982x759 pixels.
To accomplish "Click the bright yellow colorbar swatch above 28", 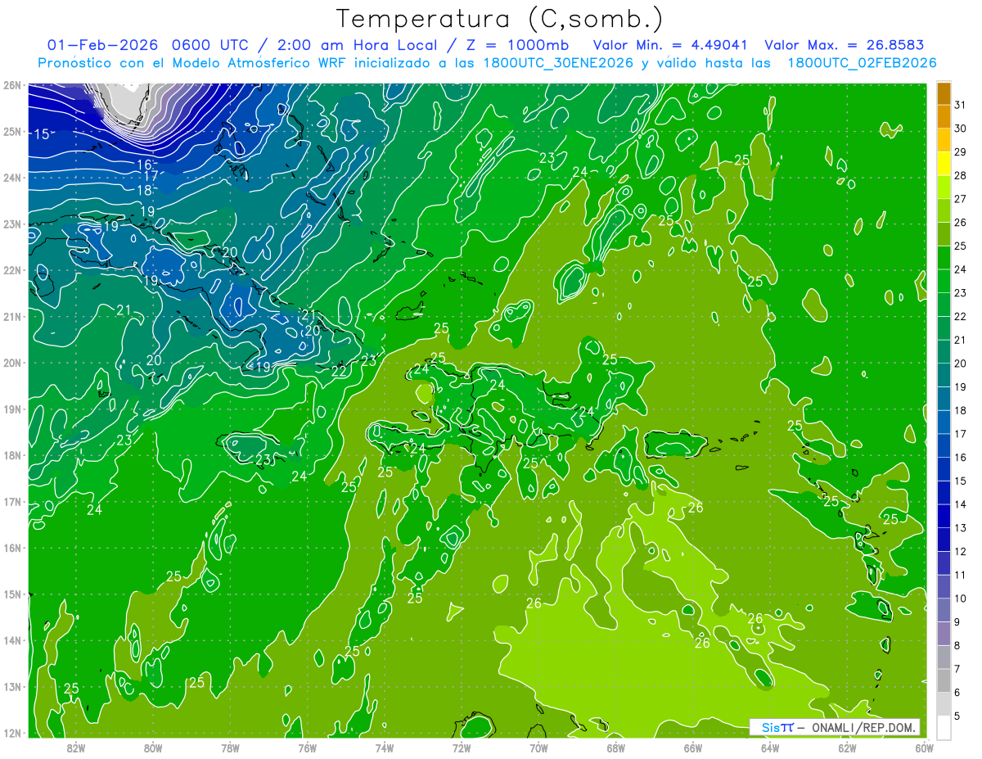I will (x=944, y=165).
